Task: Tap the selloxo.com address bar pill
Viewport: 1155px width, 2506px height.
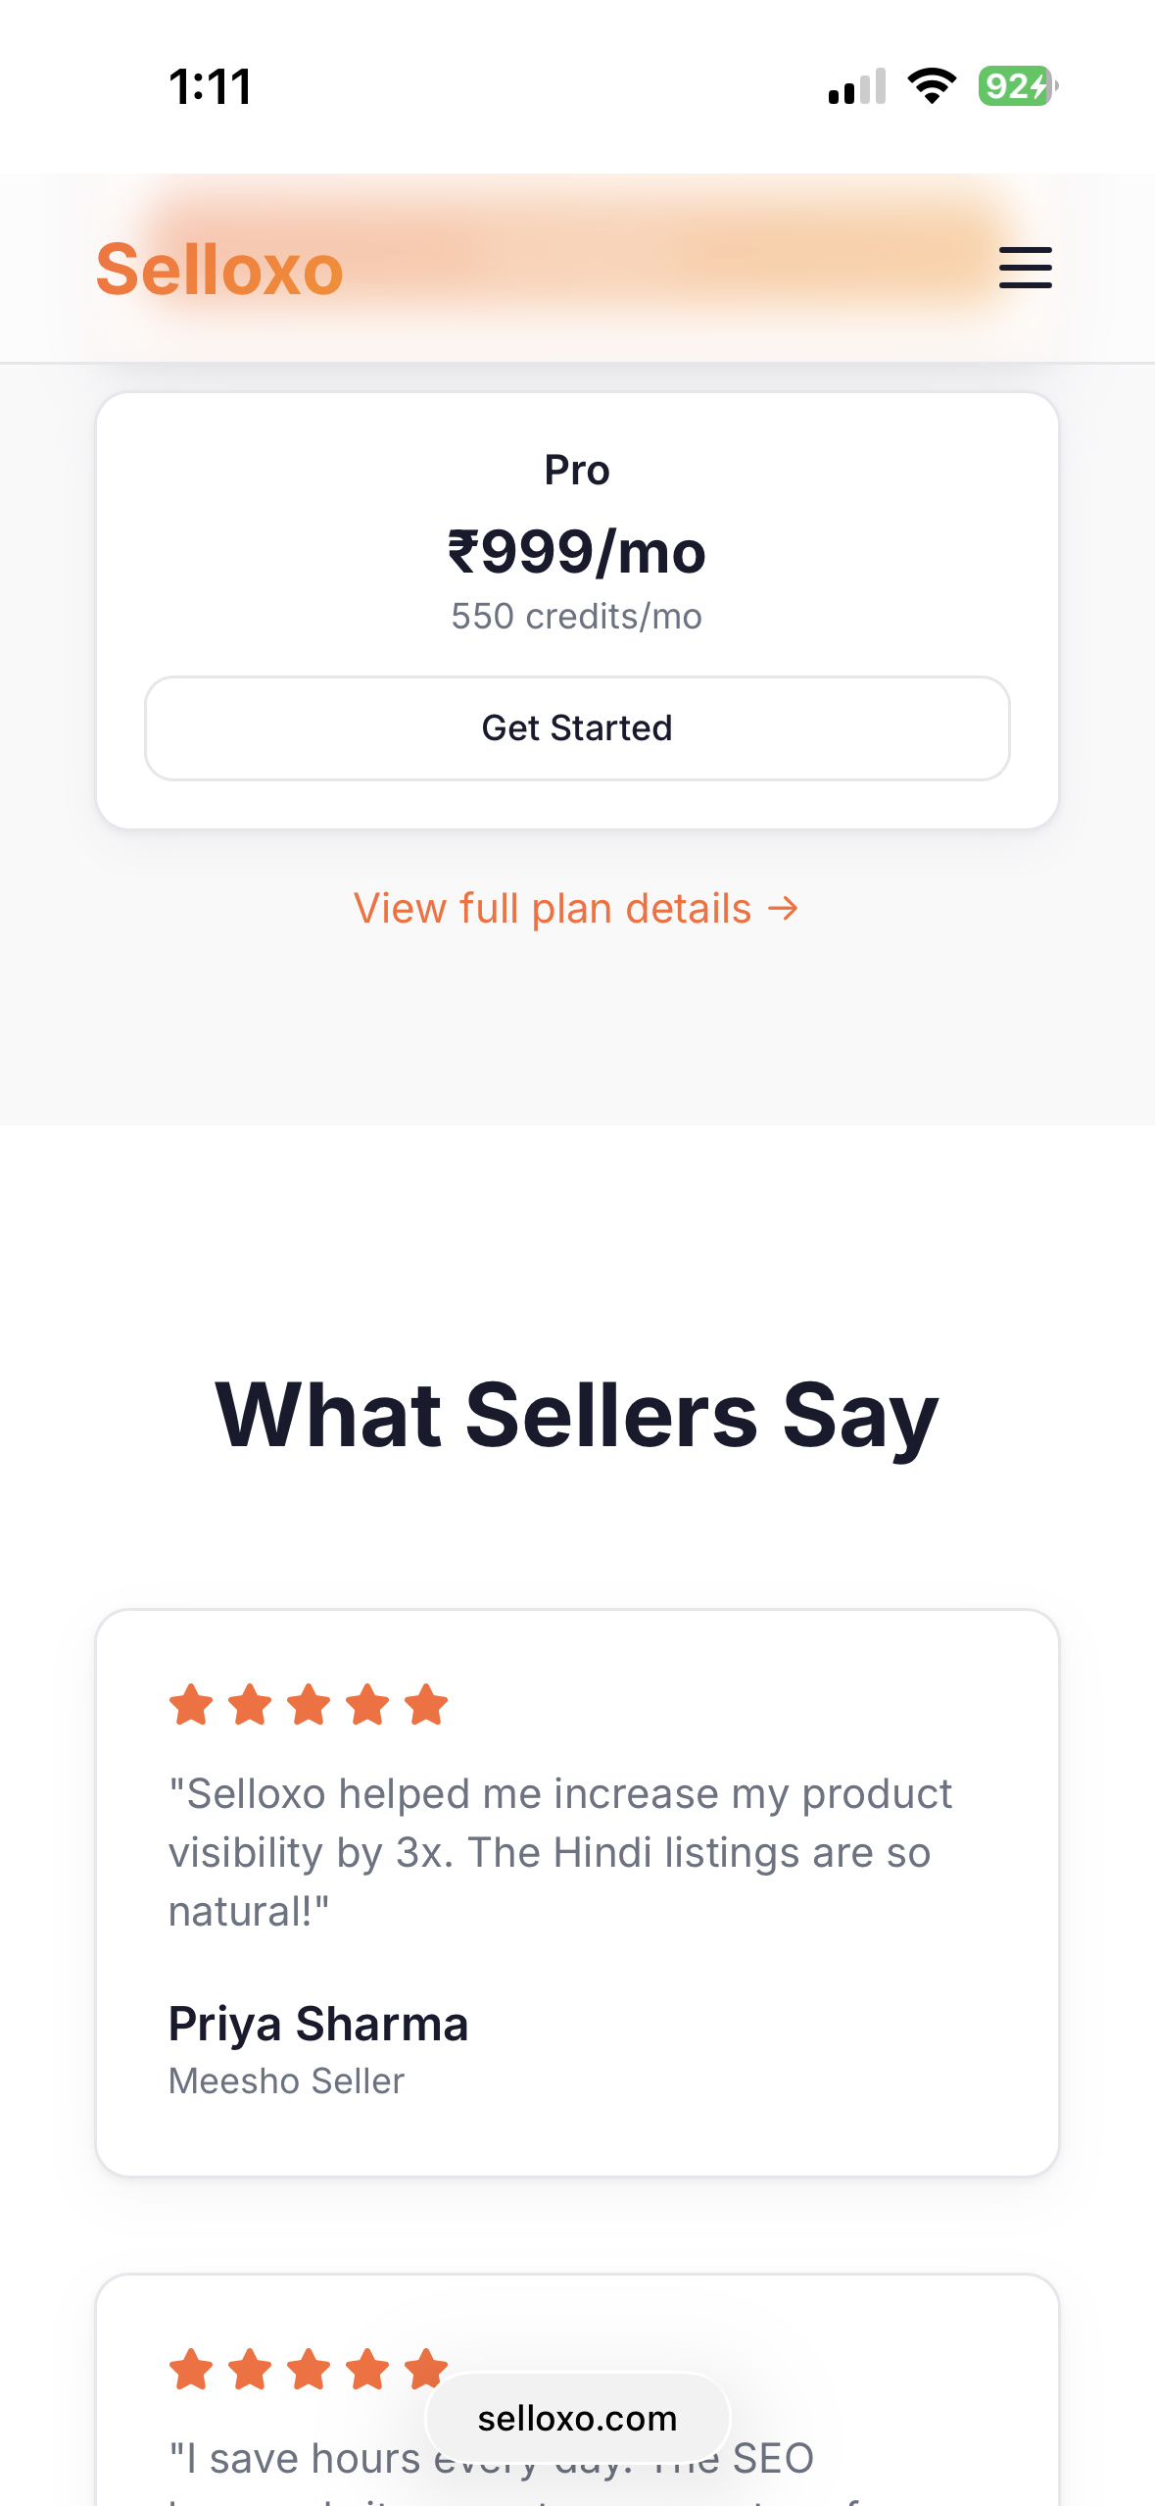Action: (x=577, y=2417)
